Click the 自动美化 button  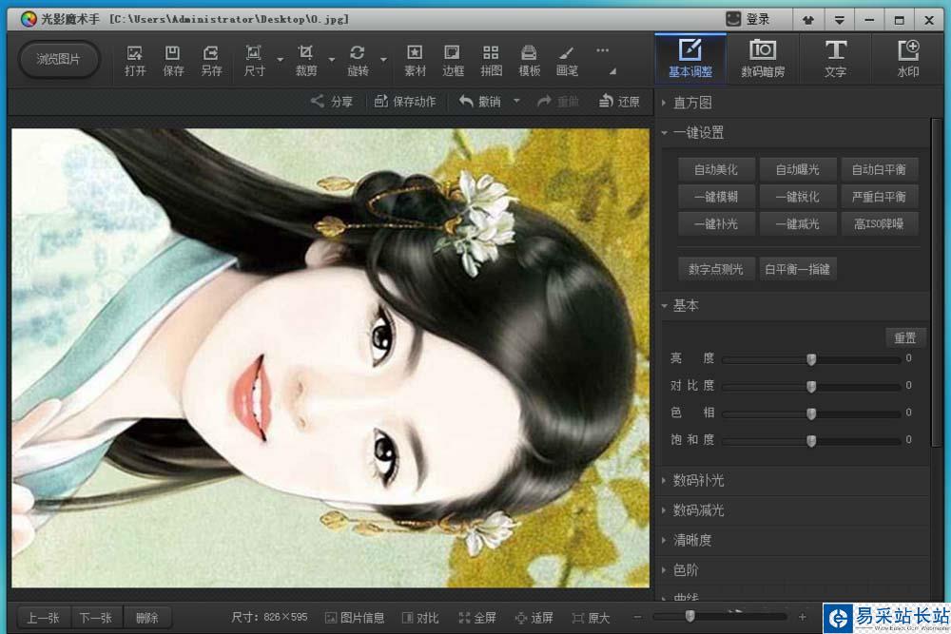click(716, 169)
